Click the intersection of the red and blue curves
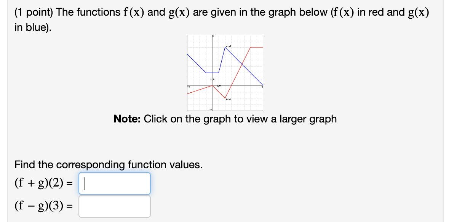The image size is (473, 222). (x=242, y=65)
